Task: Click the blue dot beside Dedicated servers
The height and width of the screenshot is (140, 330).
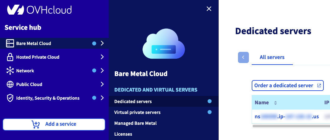Action: tap(209, 101)
